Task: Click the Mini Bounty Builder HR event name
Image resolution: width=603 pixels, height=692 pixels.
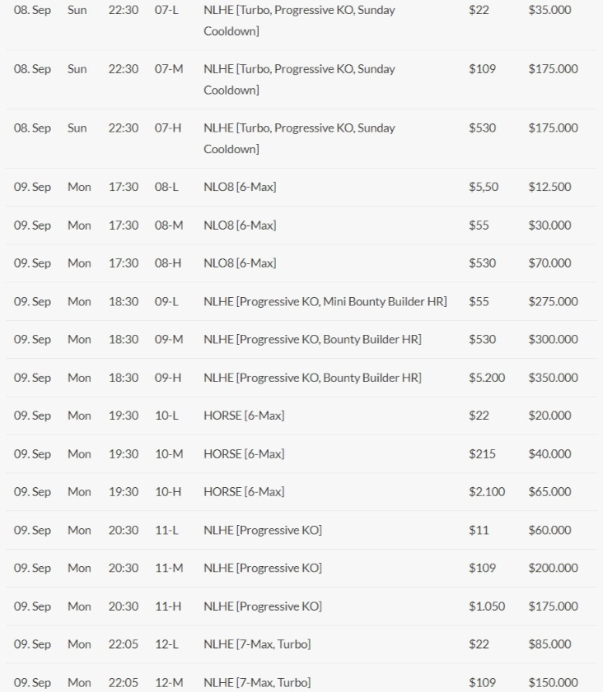Action: coord(325,301)
